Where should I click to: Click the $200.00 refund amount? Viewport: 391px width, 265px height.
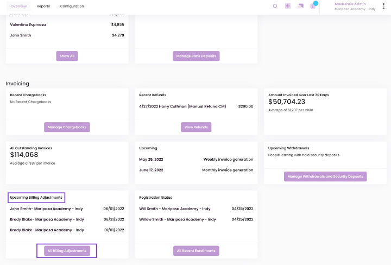coord(245,106)
